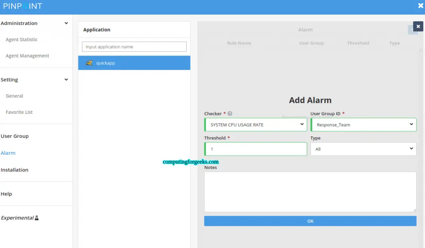The image size is (425, 248).
Task: Click the help question mark next to Checker
Action: pos(230,113)
